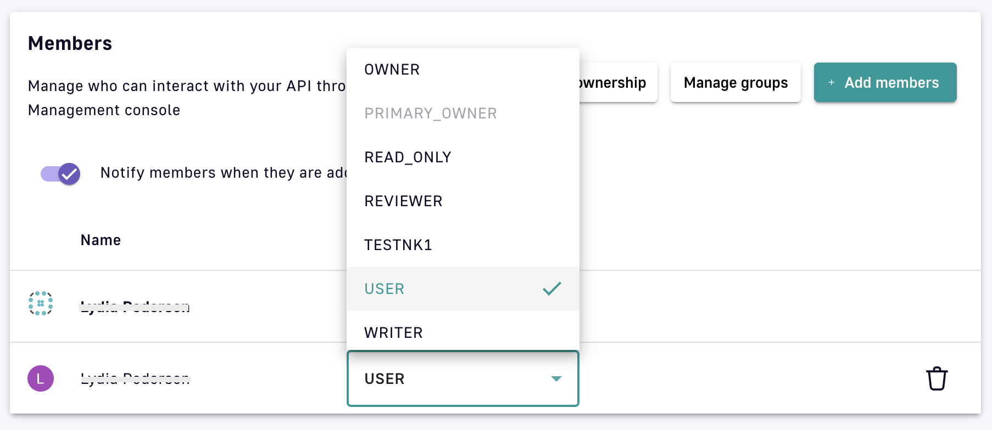Click the purple L avatar icon
Viewport: 992px width, 430px height.
41,378
